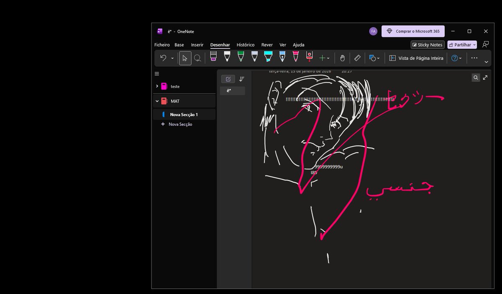Click Vista de Página Inteira
502x294 pixels.
(x=416, y=58)
